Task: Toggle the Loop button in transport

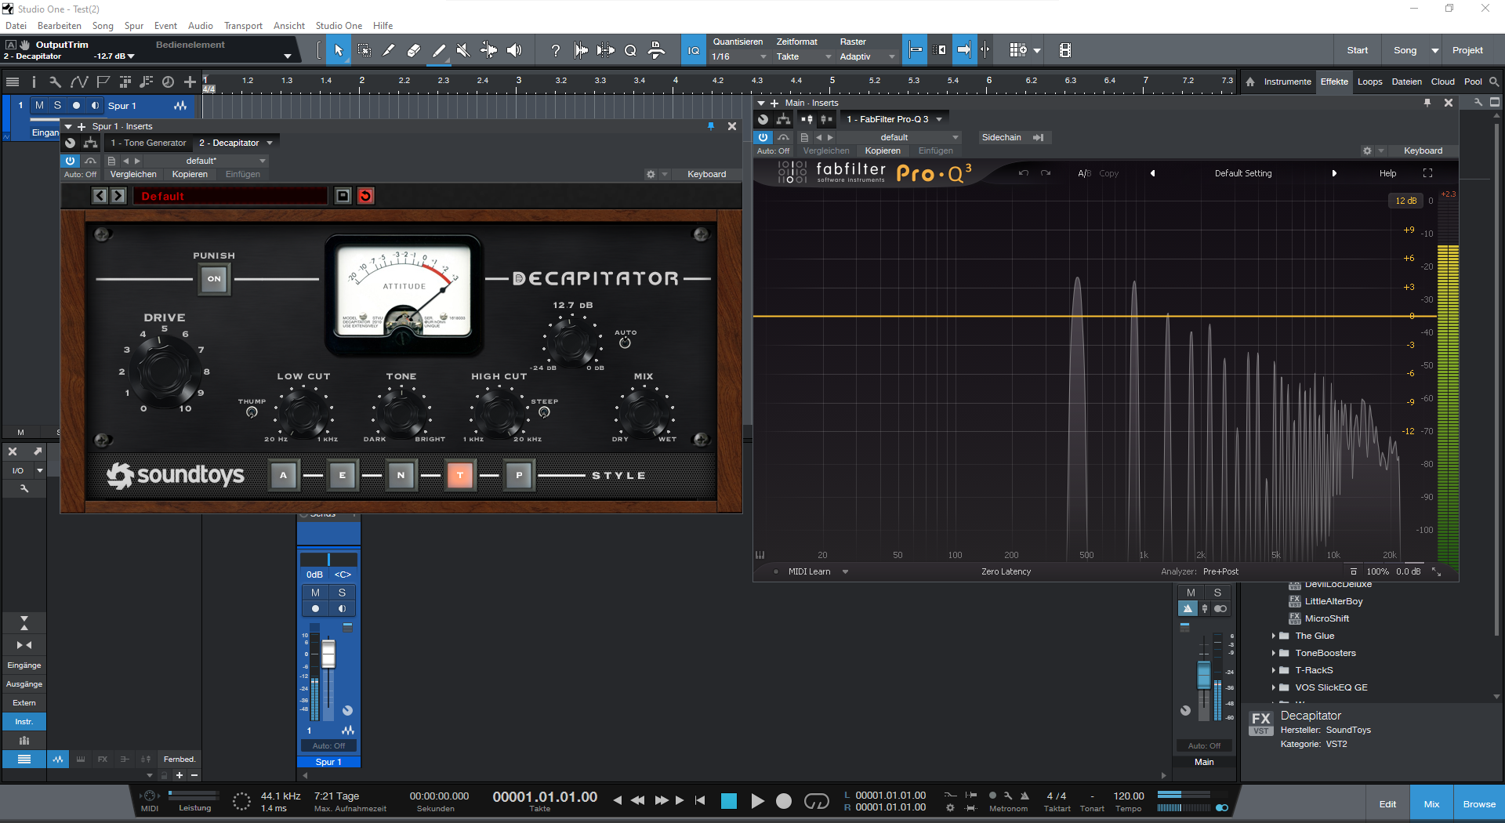Action: coord(816,800)
